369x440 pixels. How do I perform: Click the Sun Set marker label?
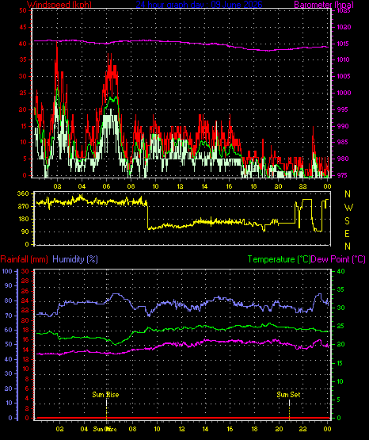point(288,395)
